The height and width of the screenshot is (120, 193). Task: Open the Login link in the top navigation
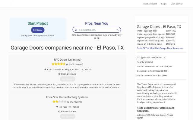[164, 4]
